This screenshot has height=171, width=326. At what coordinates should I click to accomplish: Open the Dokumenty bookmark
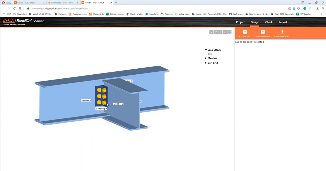pos(97,14)
